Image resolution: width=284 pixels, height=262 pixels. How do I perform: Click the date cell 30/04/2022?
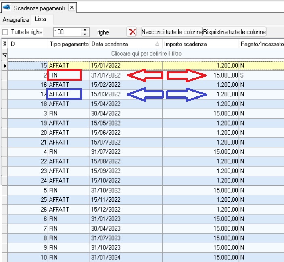pos(126,113)
